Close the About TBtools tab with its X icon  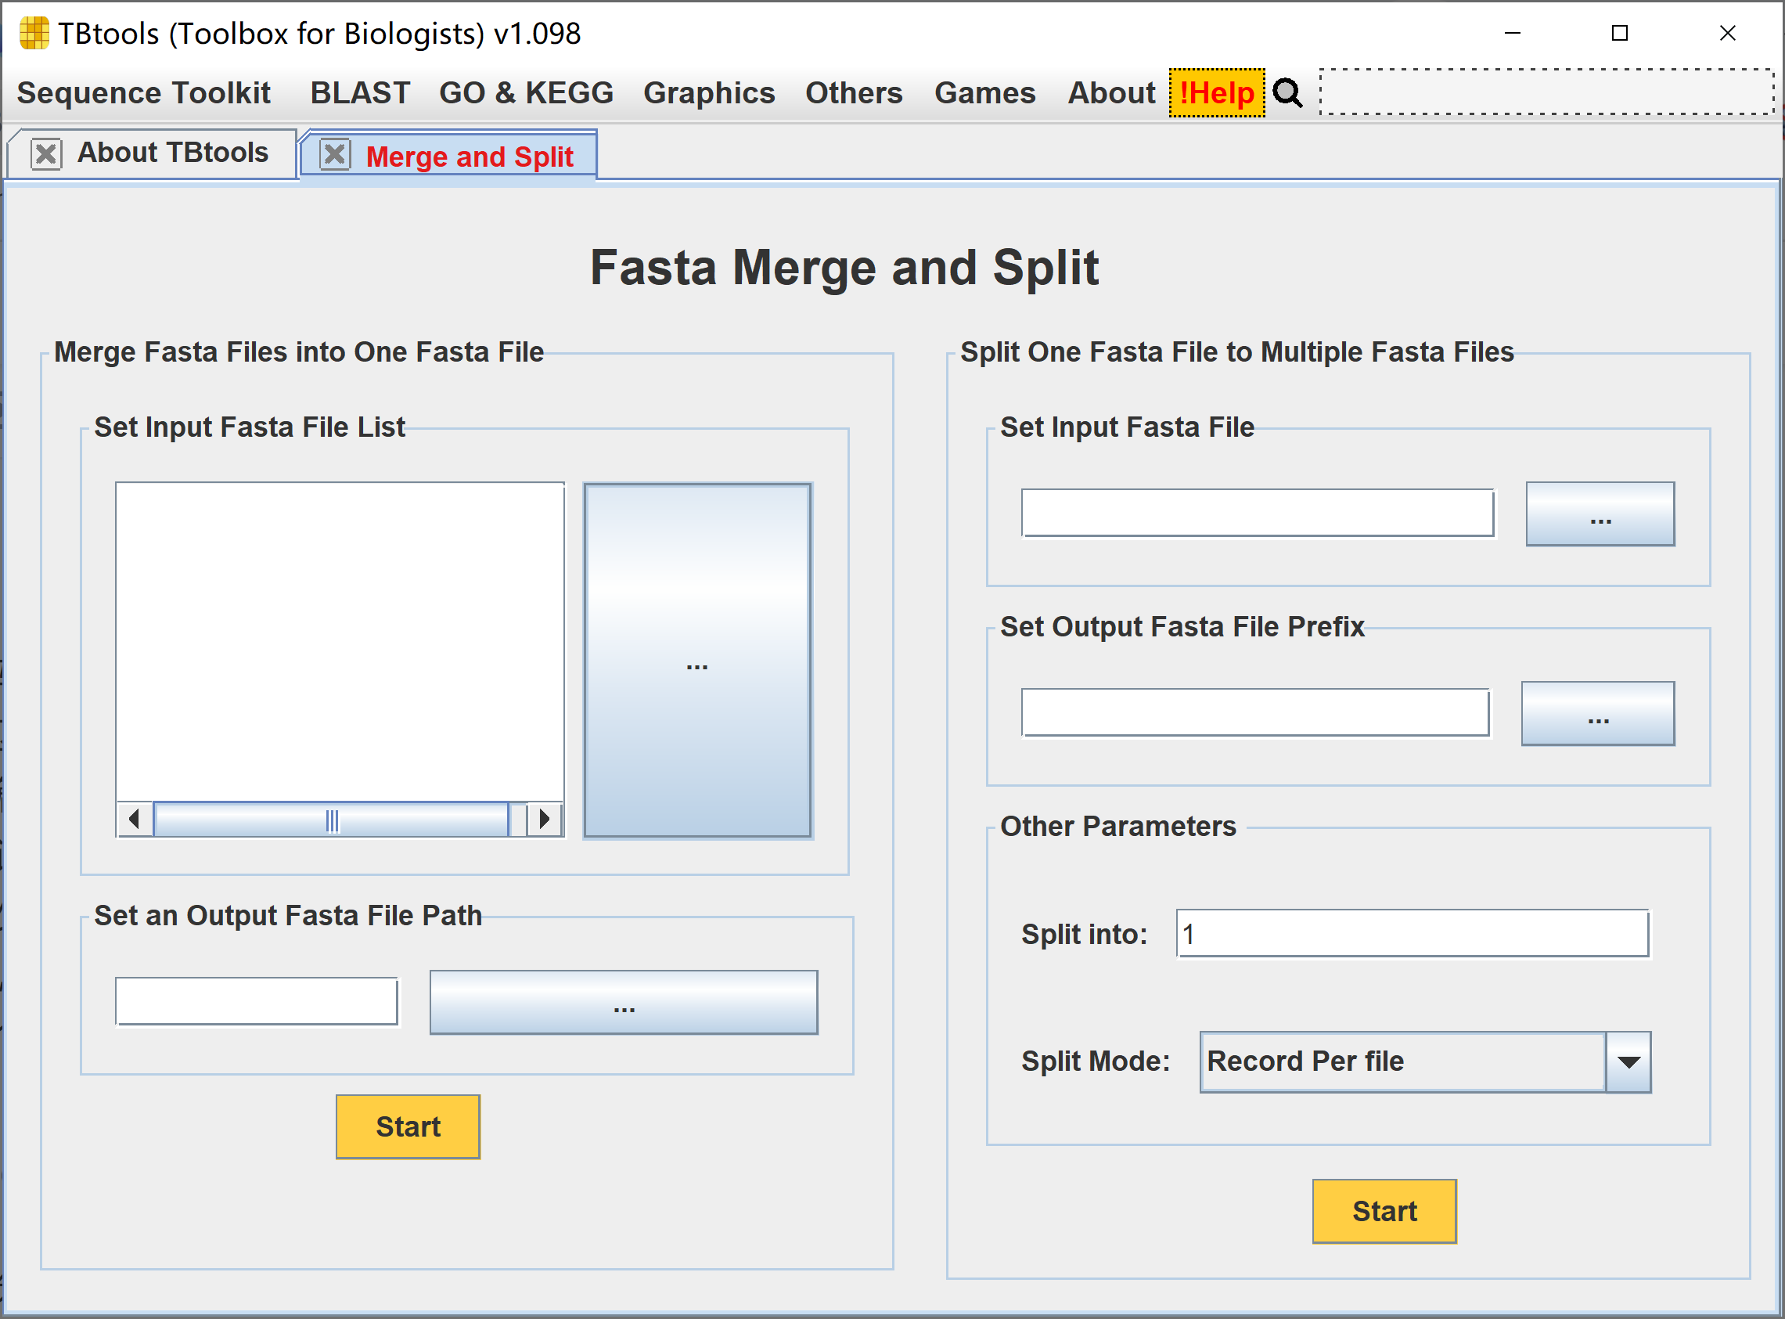(46, 153)
